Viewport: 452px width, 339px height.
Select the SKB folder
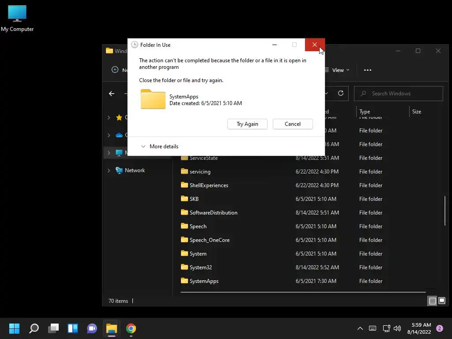click(x=194, y=199)
